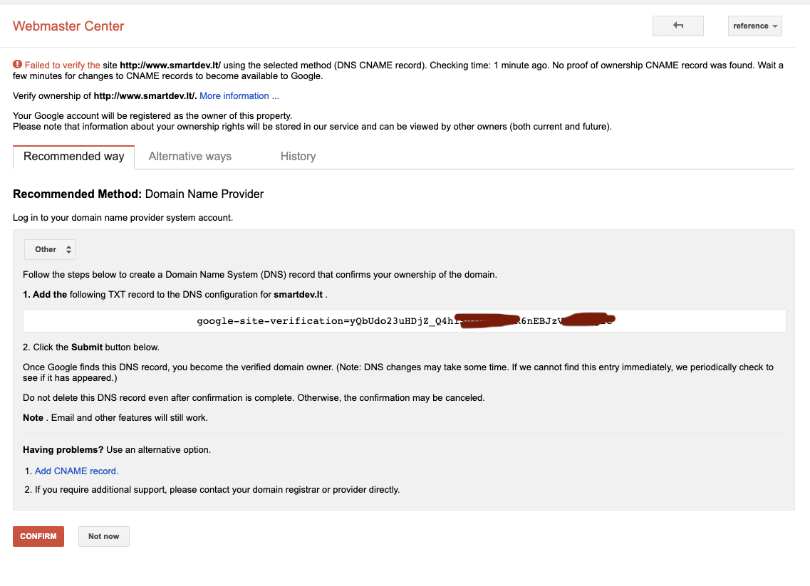Click the google-site-verification TXT record field

pyautogui.click(x=404, y=321)
